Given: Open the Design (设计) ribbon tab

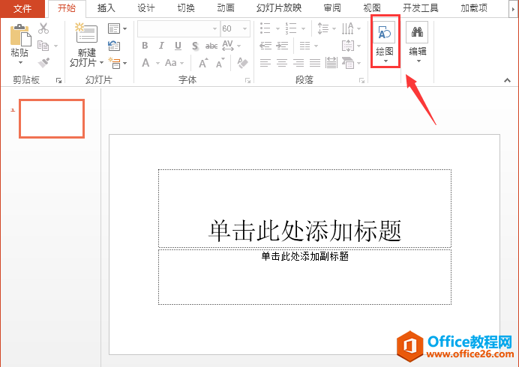Looking at the screenshot, I should 145,8.
